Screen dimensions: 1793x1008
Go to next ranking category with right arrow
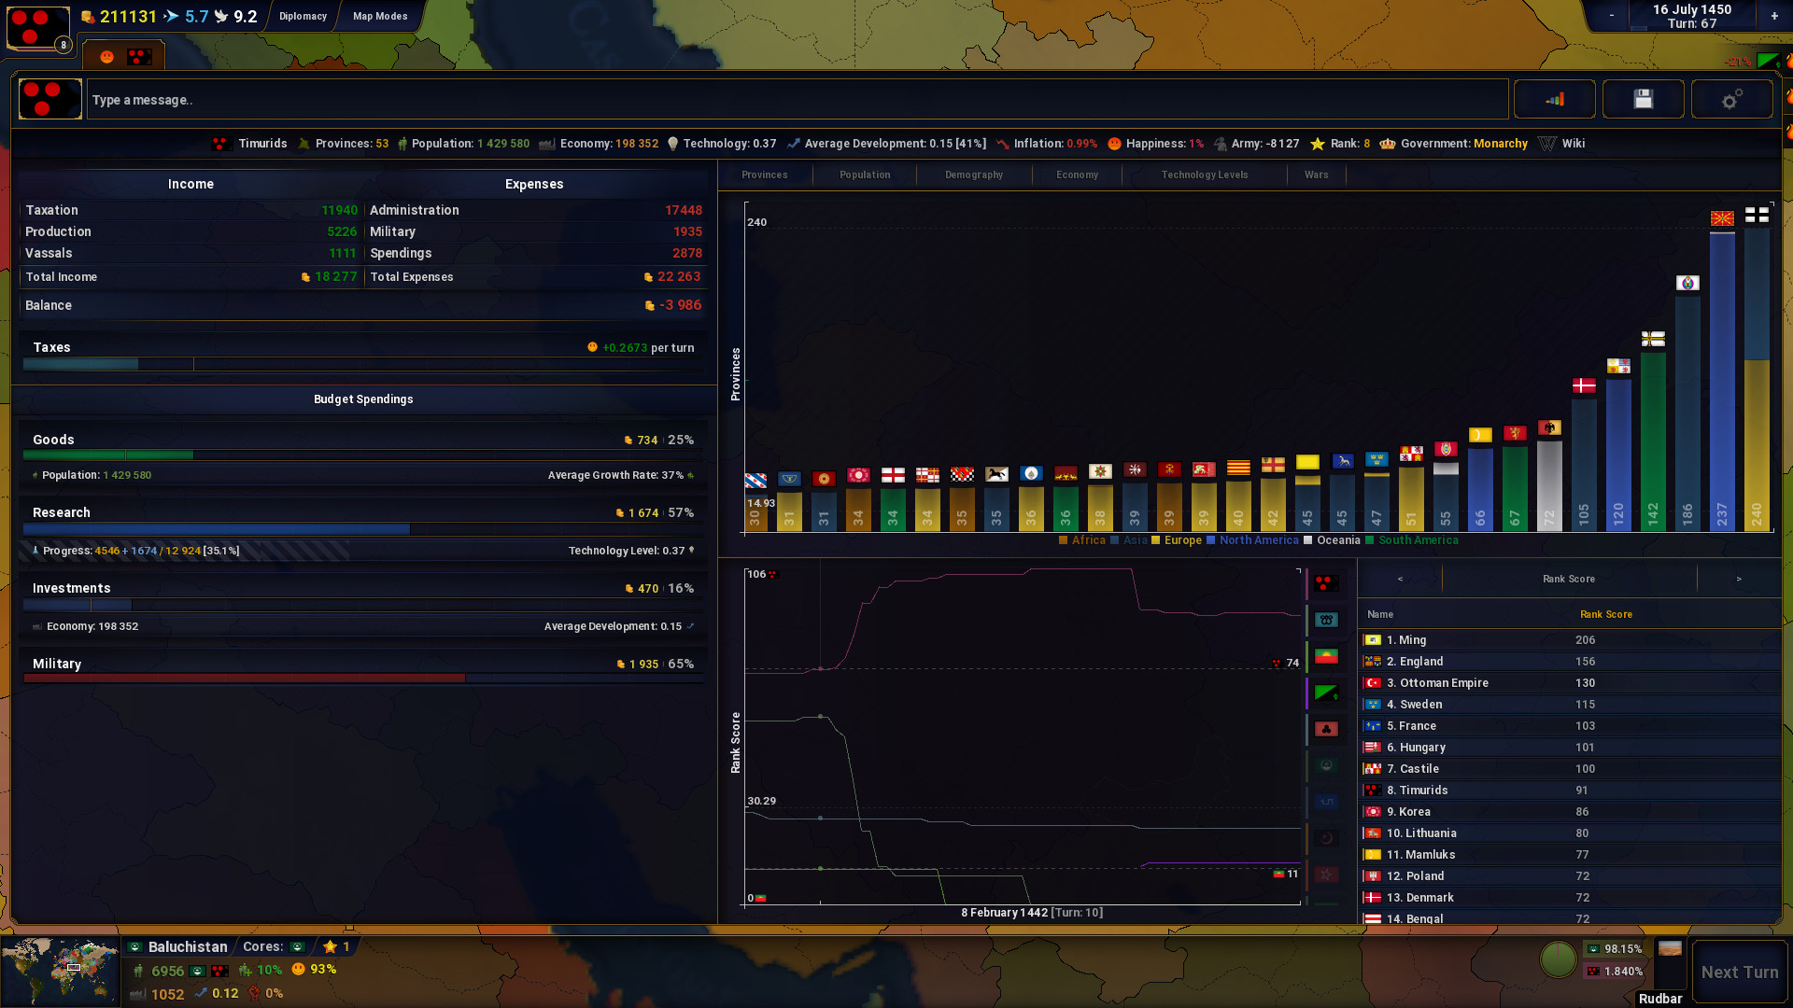1739,579
